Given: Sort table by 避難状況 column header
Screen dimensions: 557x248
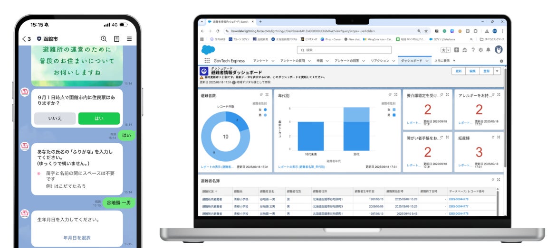Looking at the screenshot, I should pos(210,191).
